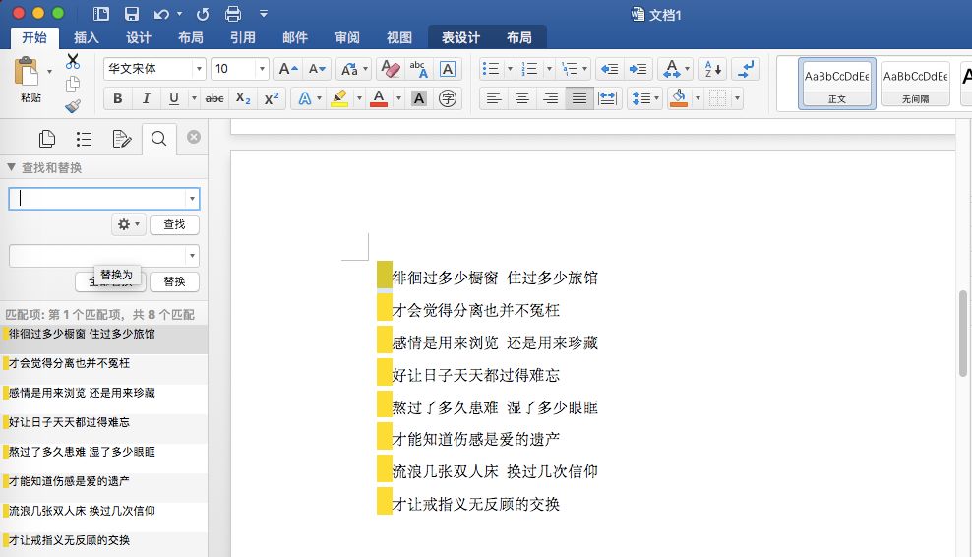Click the Format Painter brush icon

click(x=73, y=106)
